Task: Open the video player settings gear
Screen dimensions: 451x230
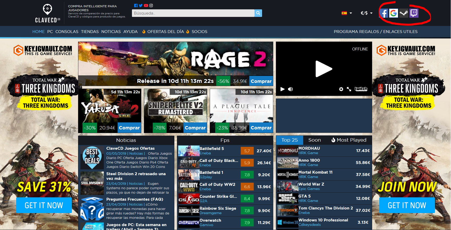Action: [x=341, y=89]
